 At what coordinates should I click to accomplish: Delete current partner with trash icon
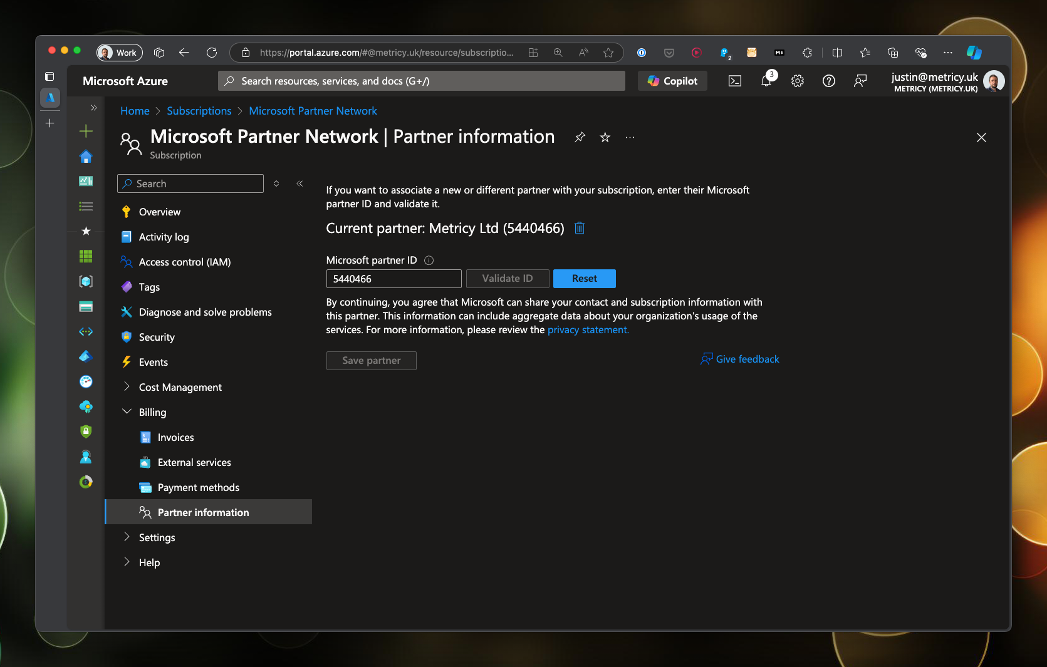coord(580,228)
